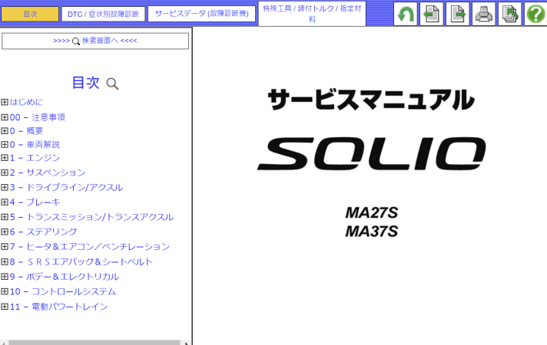This screenshot has width=547, height=345.
Task: Expand the 6 – ステアリング node
Action: (x=5, y=232)
